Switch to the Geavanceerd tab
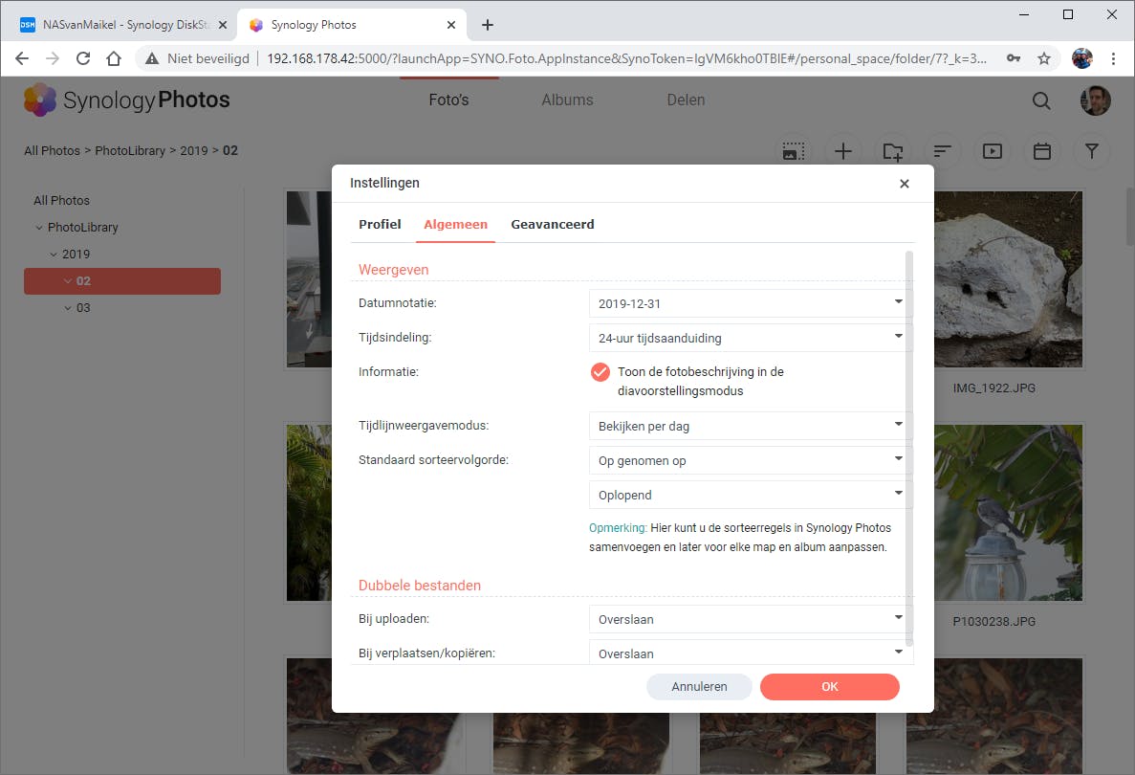 pyautogui.click(x=553, y=225)
